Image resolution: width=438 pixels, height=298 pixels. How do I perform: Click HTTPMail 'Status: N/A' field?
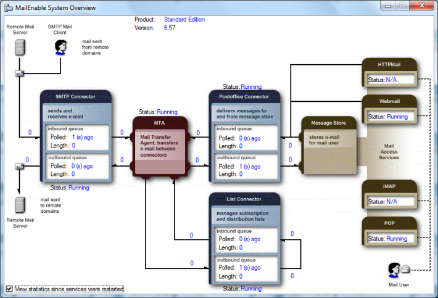390,80
